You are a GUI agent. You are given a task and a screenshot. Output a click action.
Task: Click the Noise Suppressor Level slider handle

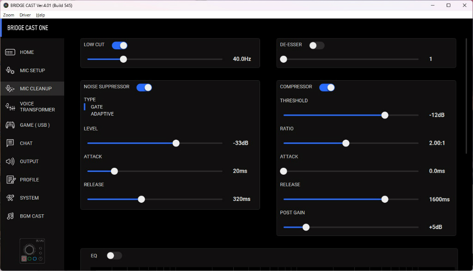click(x=176, y=143)
